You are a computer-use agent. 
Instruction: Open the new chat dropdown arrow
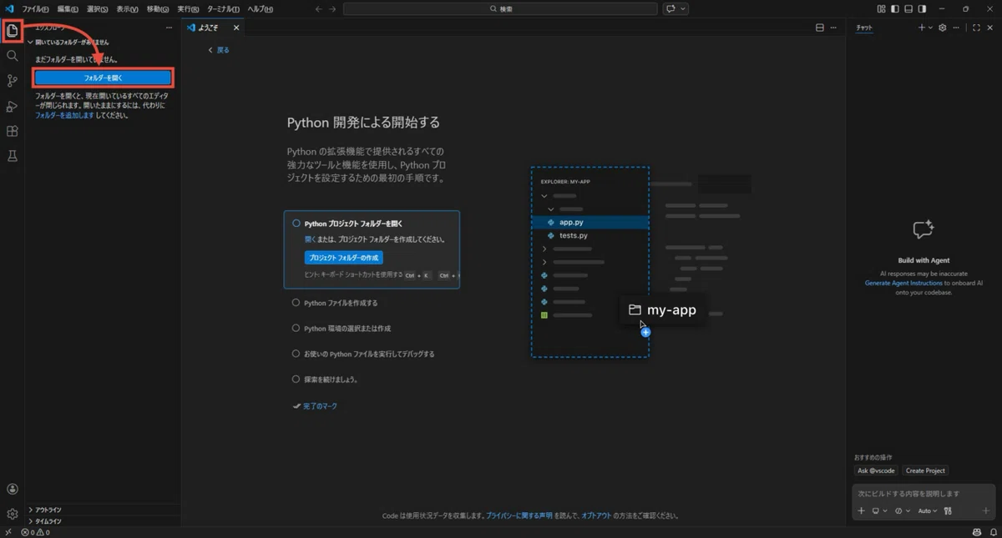(931, 28)
